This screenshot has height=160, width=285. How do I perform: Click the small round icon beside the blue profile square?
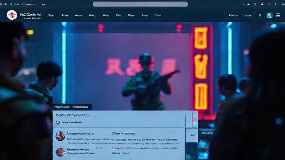260,15
